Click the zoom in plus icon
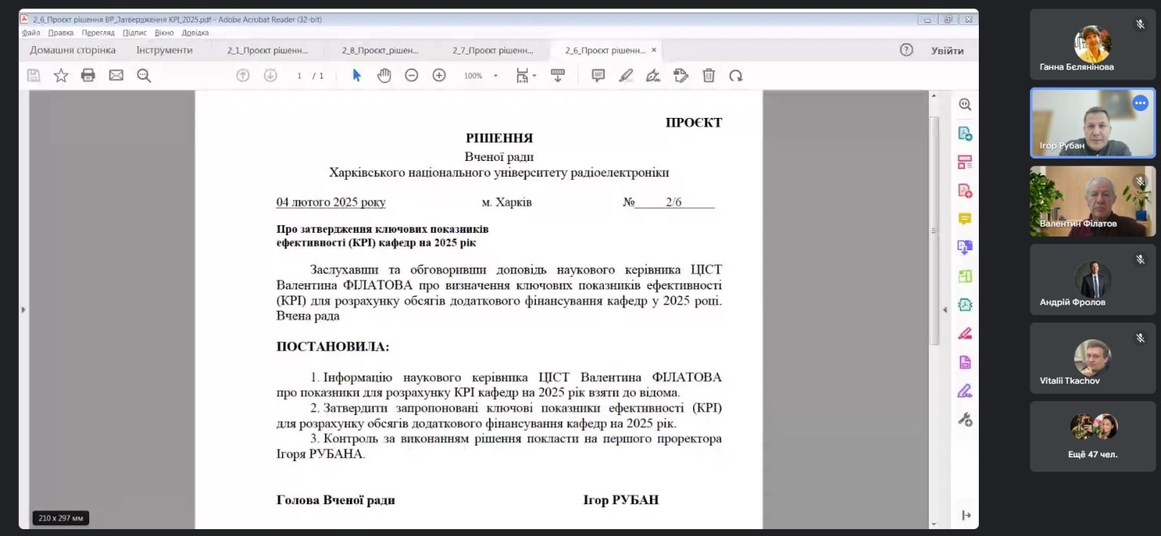The image size is (1161, 536). click(439, 76)
